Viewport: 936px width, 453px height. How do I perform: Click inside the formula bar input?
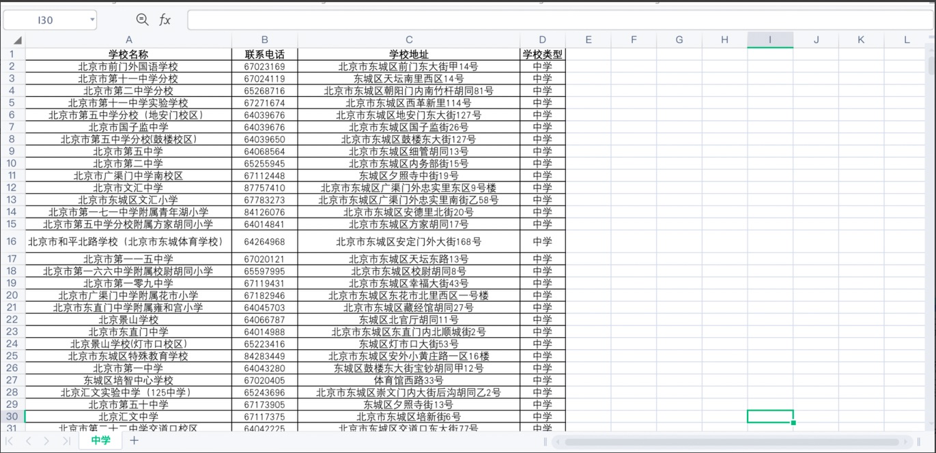[x=560, y=20]
